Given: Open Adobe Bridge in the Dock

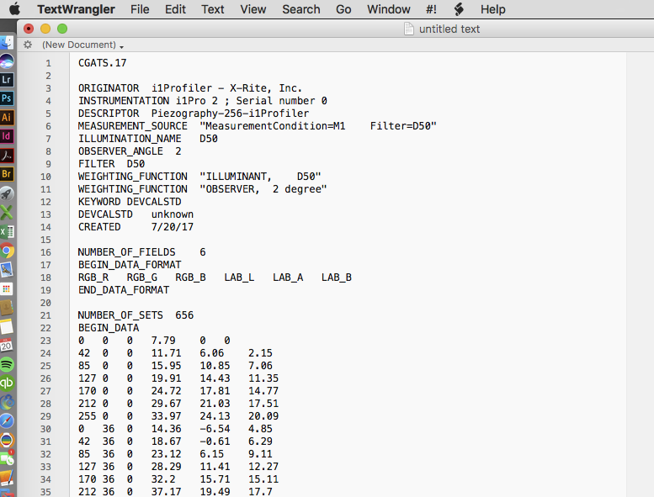Looking at the screenshot, I should (7, 174).
